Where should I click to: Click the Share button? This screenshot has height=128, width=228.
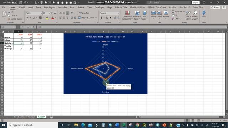pos(215,7)
